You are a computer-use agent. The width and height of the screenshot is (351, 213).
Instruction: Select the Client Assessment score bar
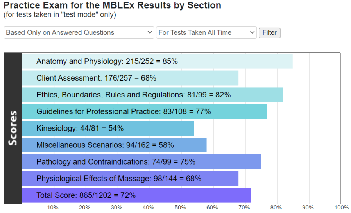[x=130, y=78]
